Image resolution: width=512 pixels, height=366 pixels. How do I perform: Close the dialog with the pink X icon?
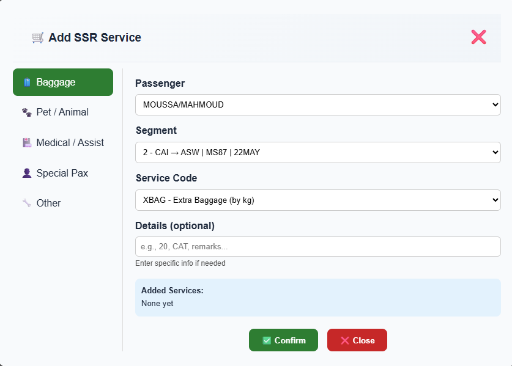[479, 37]
